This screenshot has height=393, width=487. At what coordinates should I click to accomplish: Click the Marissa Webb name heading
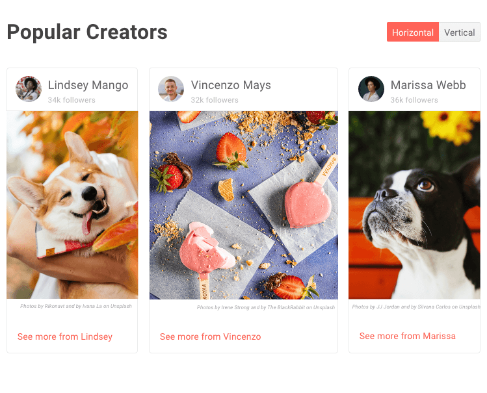(428, 85)
